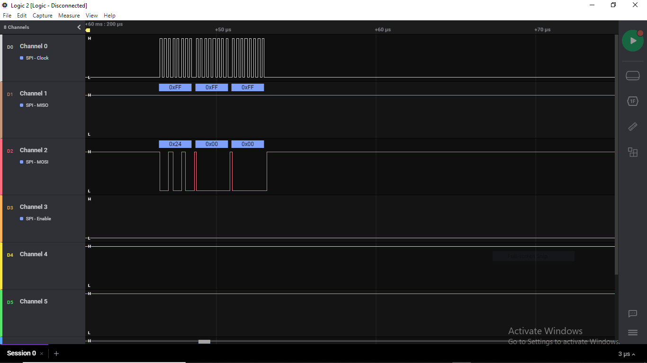
Task: Open the Analyzers panel hexagon 1F icon
Action: click(x=633, y=101)
